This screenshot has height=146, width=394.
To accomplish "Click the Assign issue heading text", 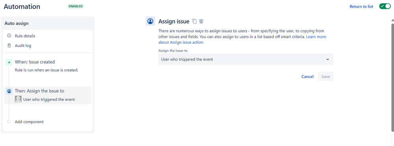I will coord(174,21).
